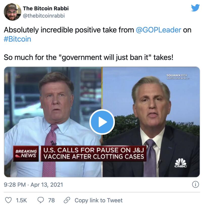Open the #Bitcoin hashtag link

click(17, 39)
